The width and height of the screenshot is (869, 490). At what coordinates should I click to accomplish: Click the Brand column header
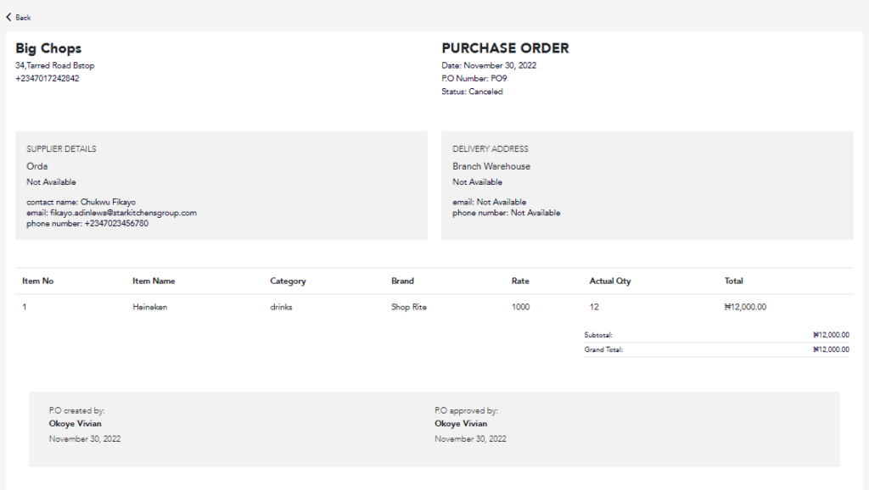coord(402,281)
